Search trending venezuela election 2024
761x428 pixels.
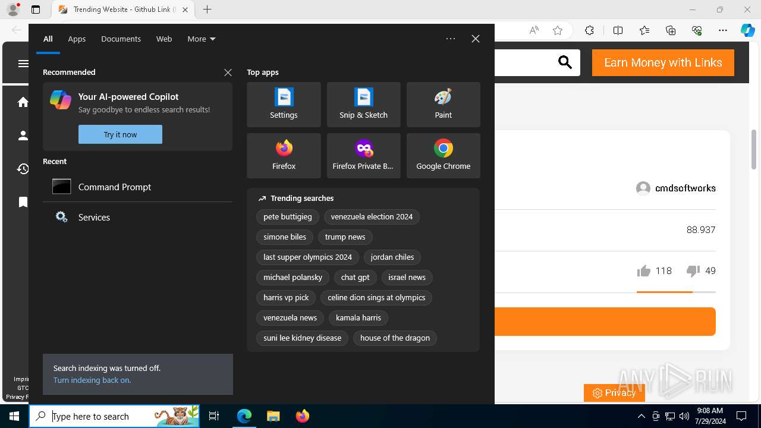click(x=372, y=217)
